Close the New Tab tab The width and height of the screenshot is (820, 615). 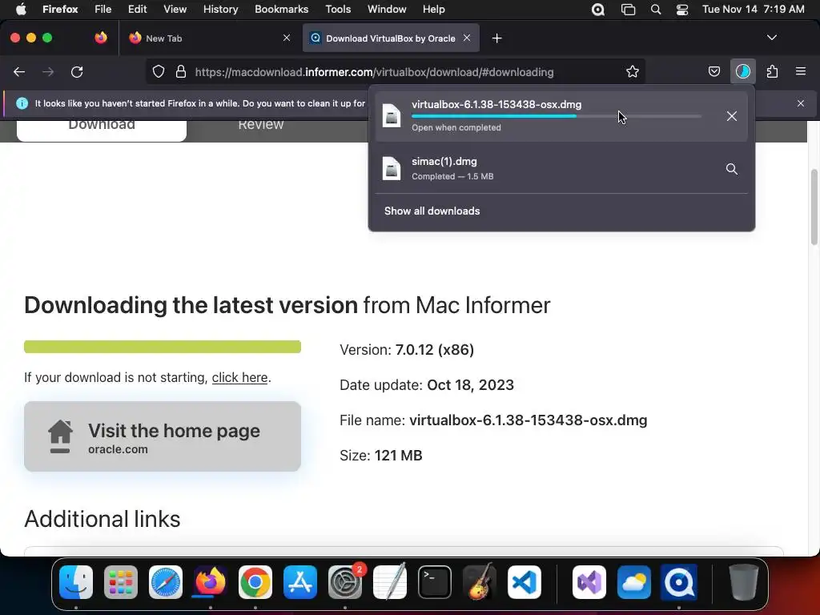pyautogui.click(x=287, y=38)
